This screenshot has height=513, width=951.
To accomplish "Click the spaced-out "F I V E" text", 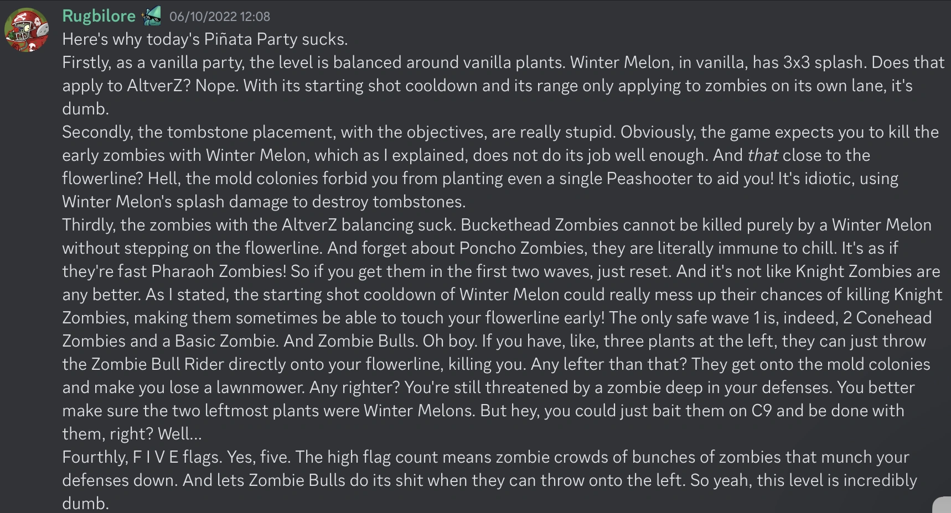I will [x=156, y=457].
